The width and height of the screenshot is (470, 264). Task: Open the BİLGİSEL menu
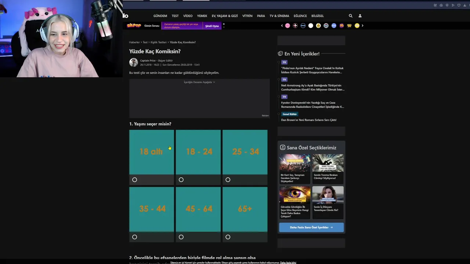[x=318, y=16]
